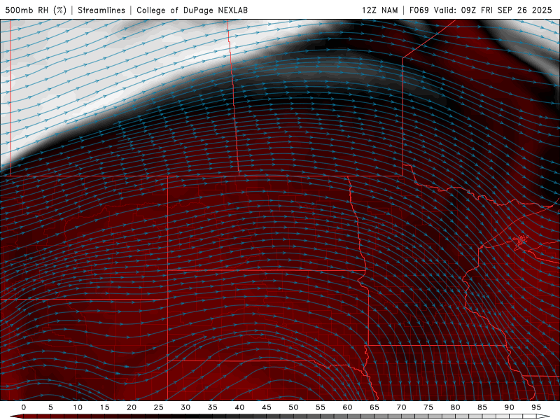Click the "70" color scale label
The image size is (560, 420).
tap(401, 407)
